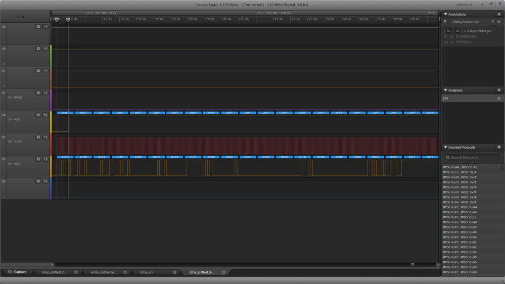Set trigger edge on channel 01
The image size is (505, 284).
(x=45, y=71)
